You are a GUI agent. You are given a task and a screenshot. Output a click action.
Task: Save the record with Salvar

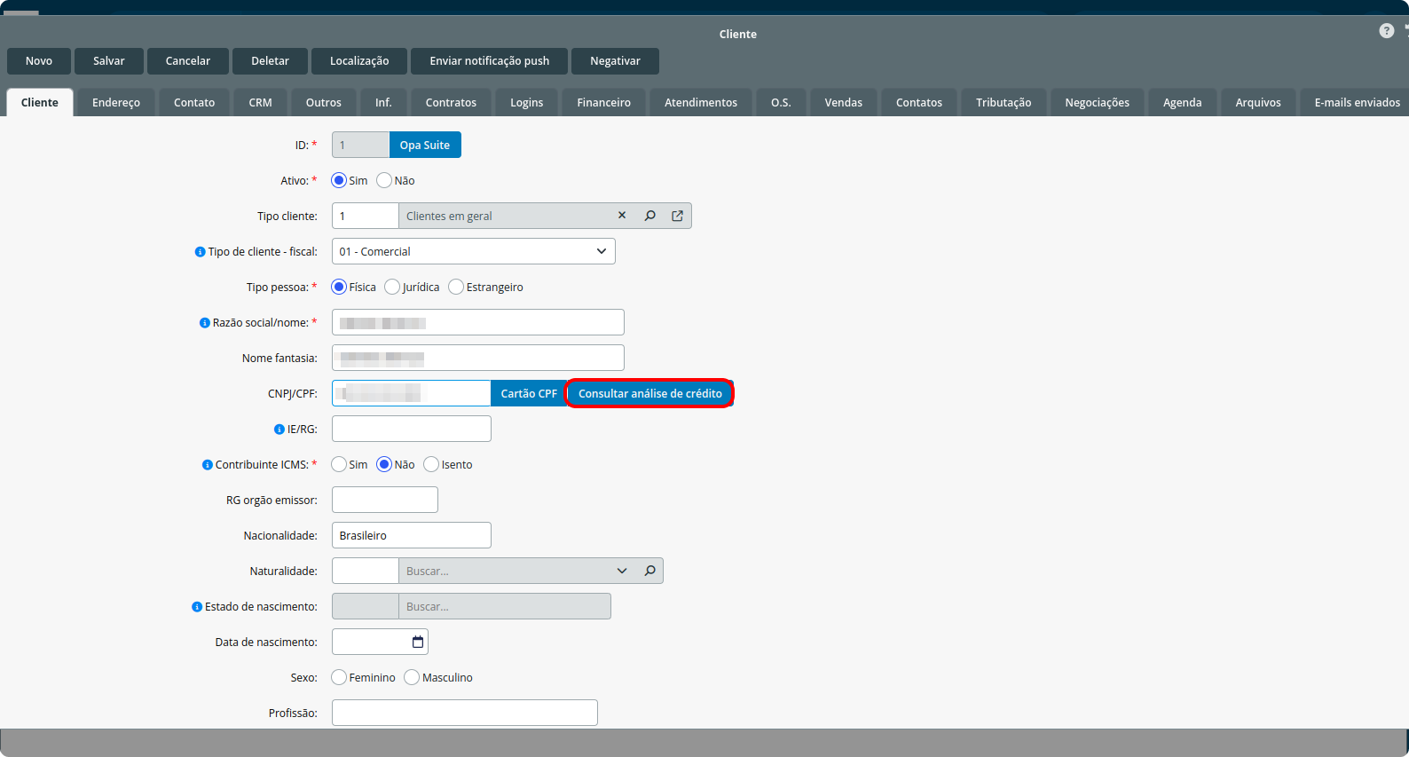pos(109,61)
